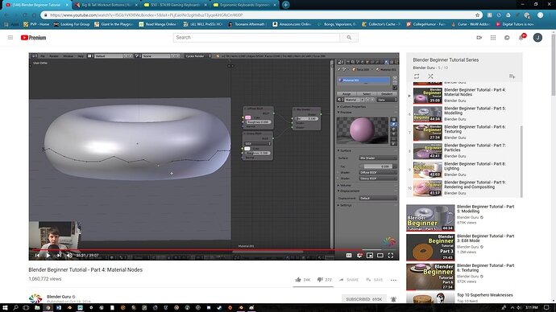Play Part 8: Lighting from playlist
Viewport: 556px width, 312px height.
pyautogui.click(x=464, y=170)
